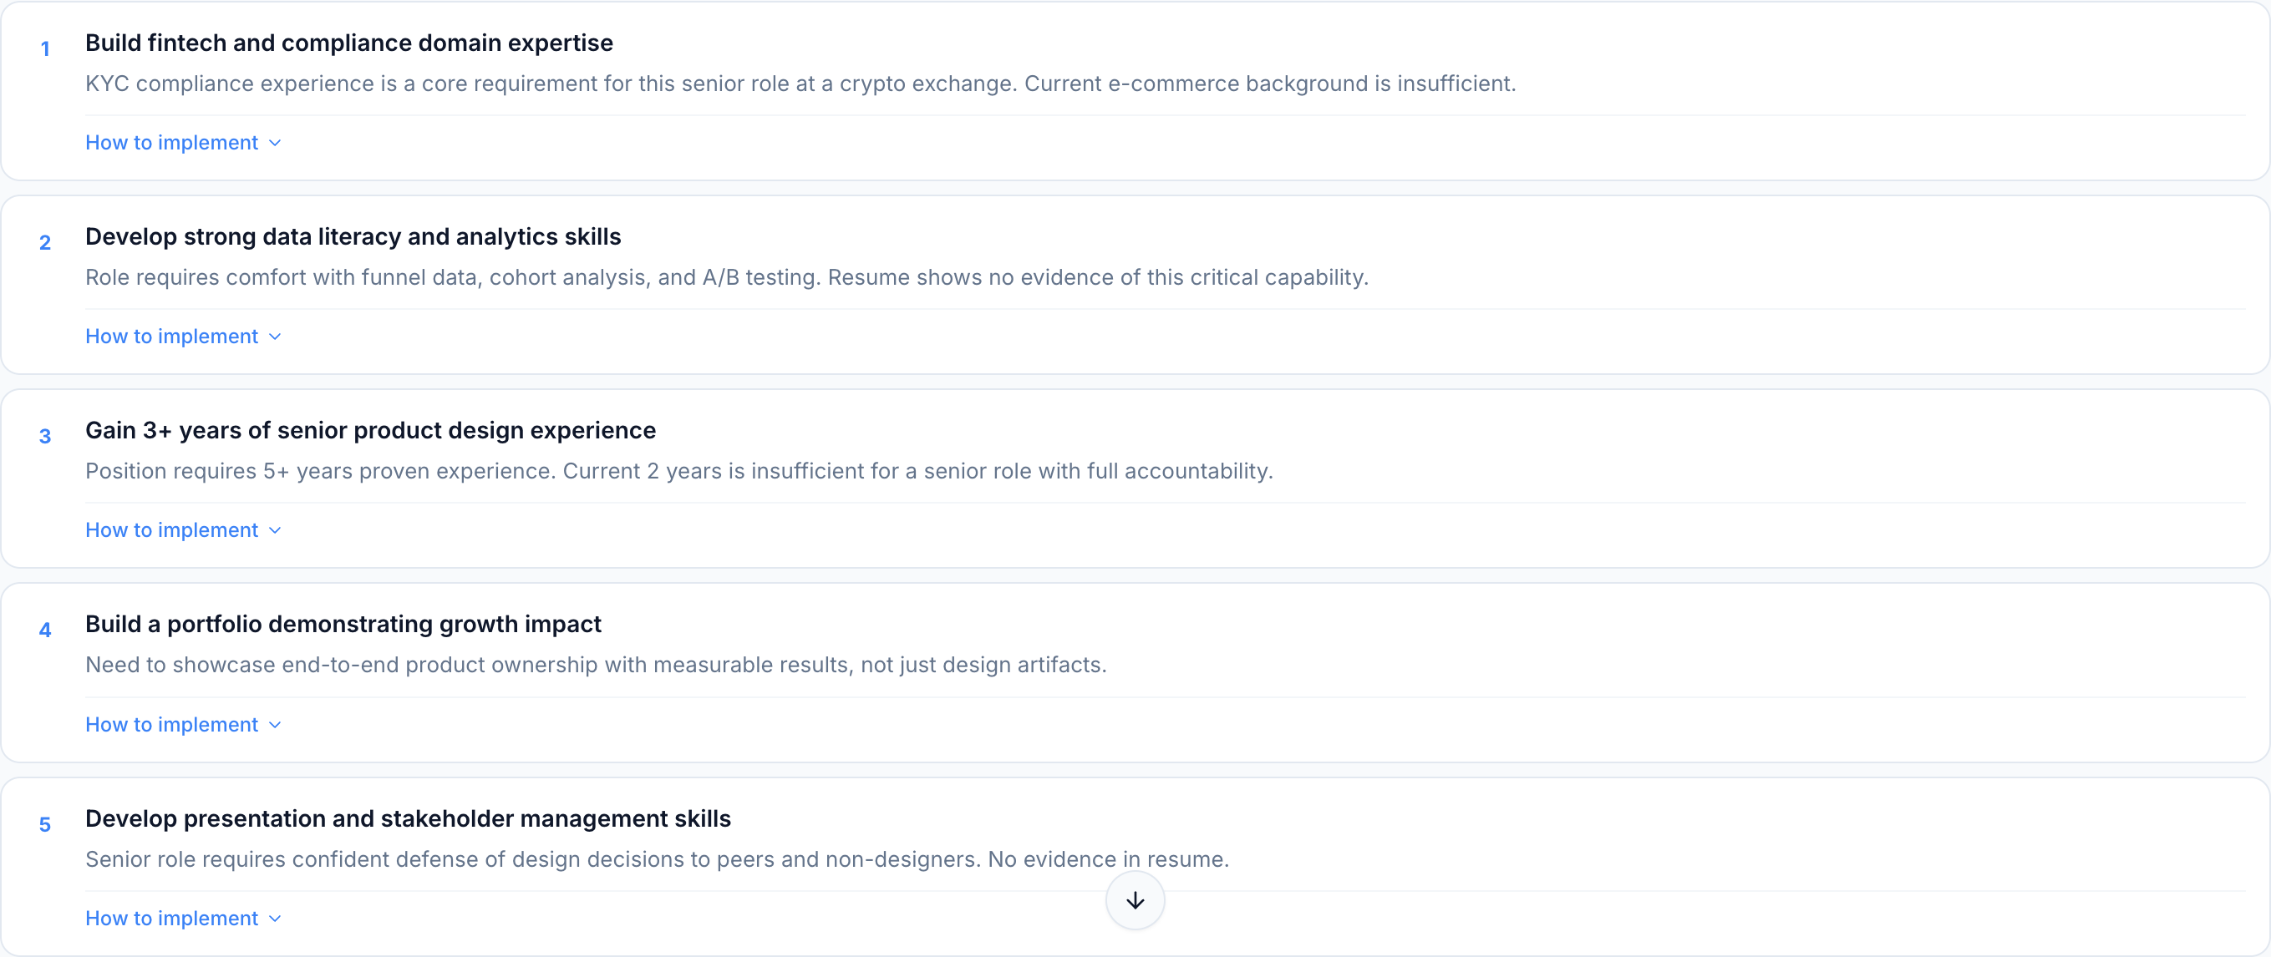Click the 'Position requires 5+ years' description
This screenshot has width=2271, height=957.
tap(678, 472)
